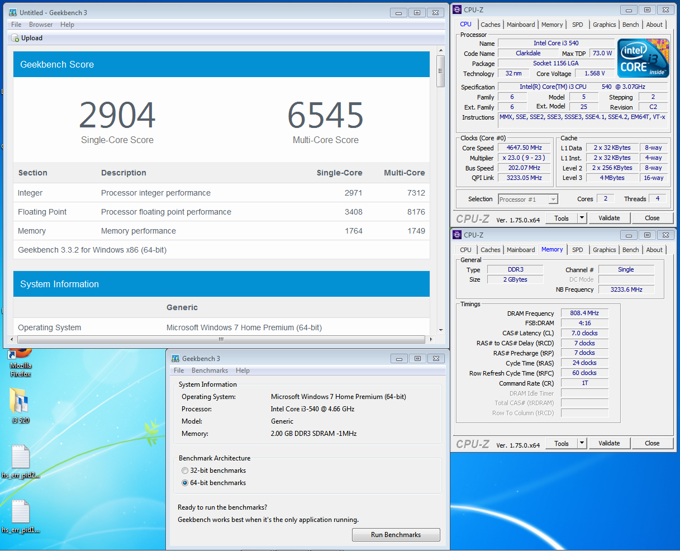Click Close button in CPU-Z Memory window
The image size is (680, 551).
coord(652,443)
